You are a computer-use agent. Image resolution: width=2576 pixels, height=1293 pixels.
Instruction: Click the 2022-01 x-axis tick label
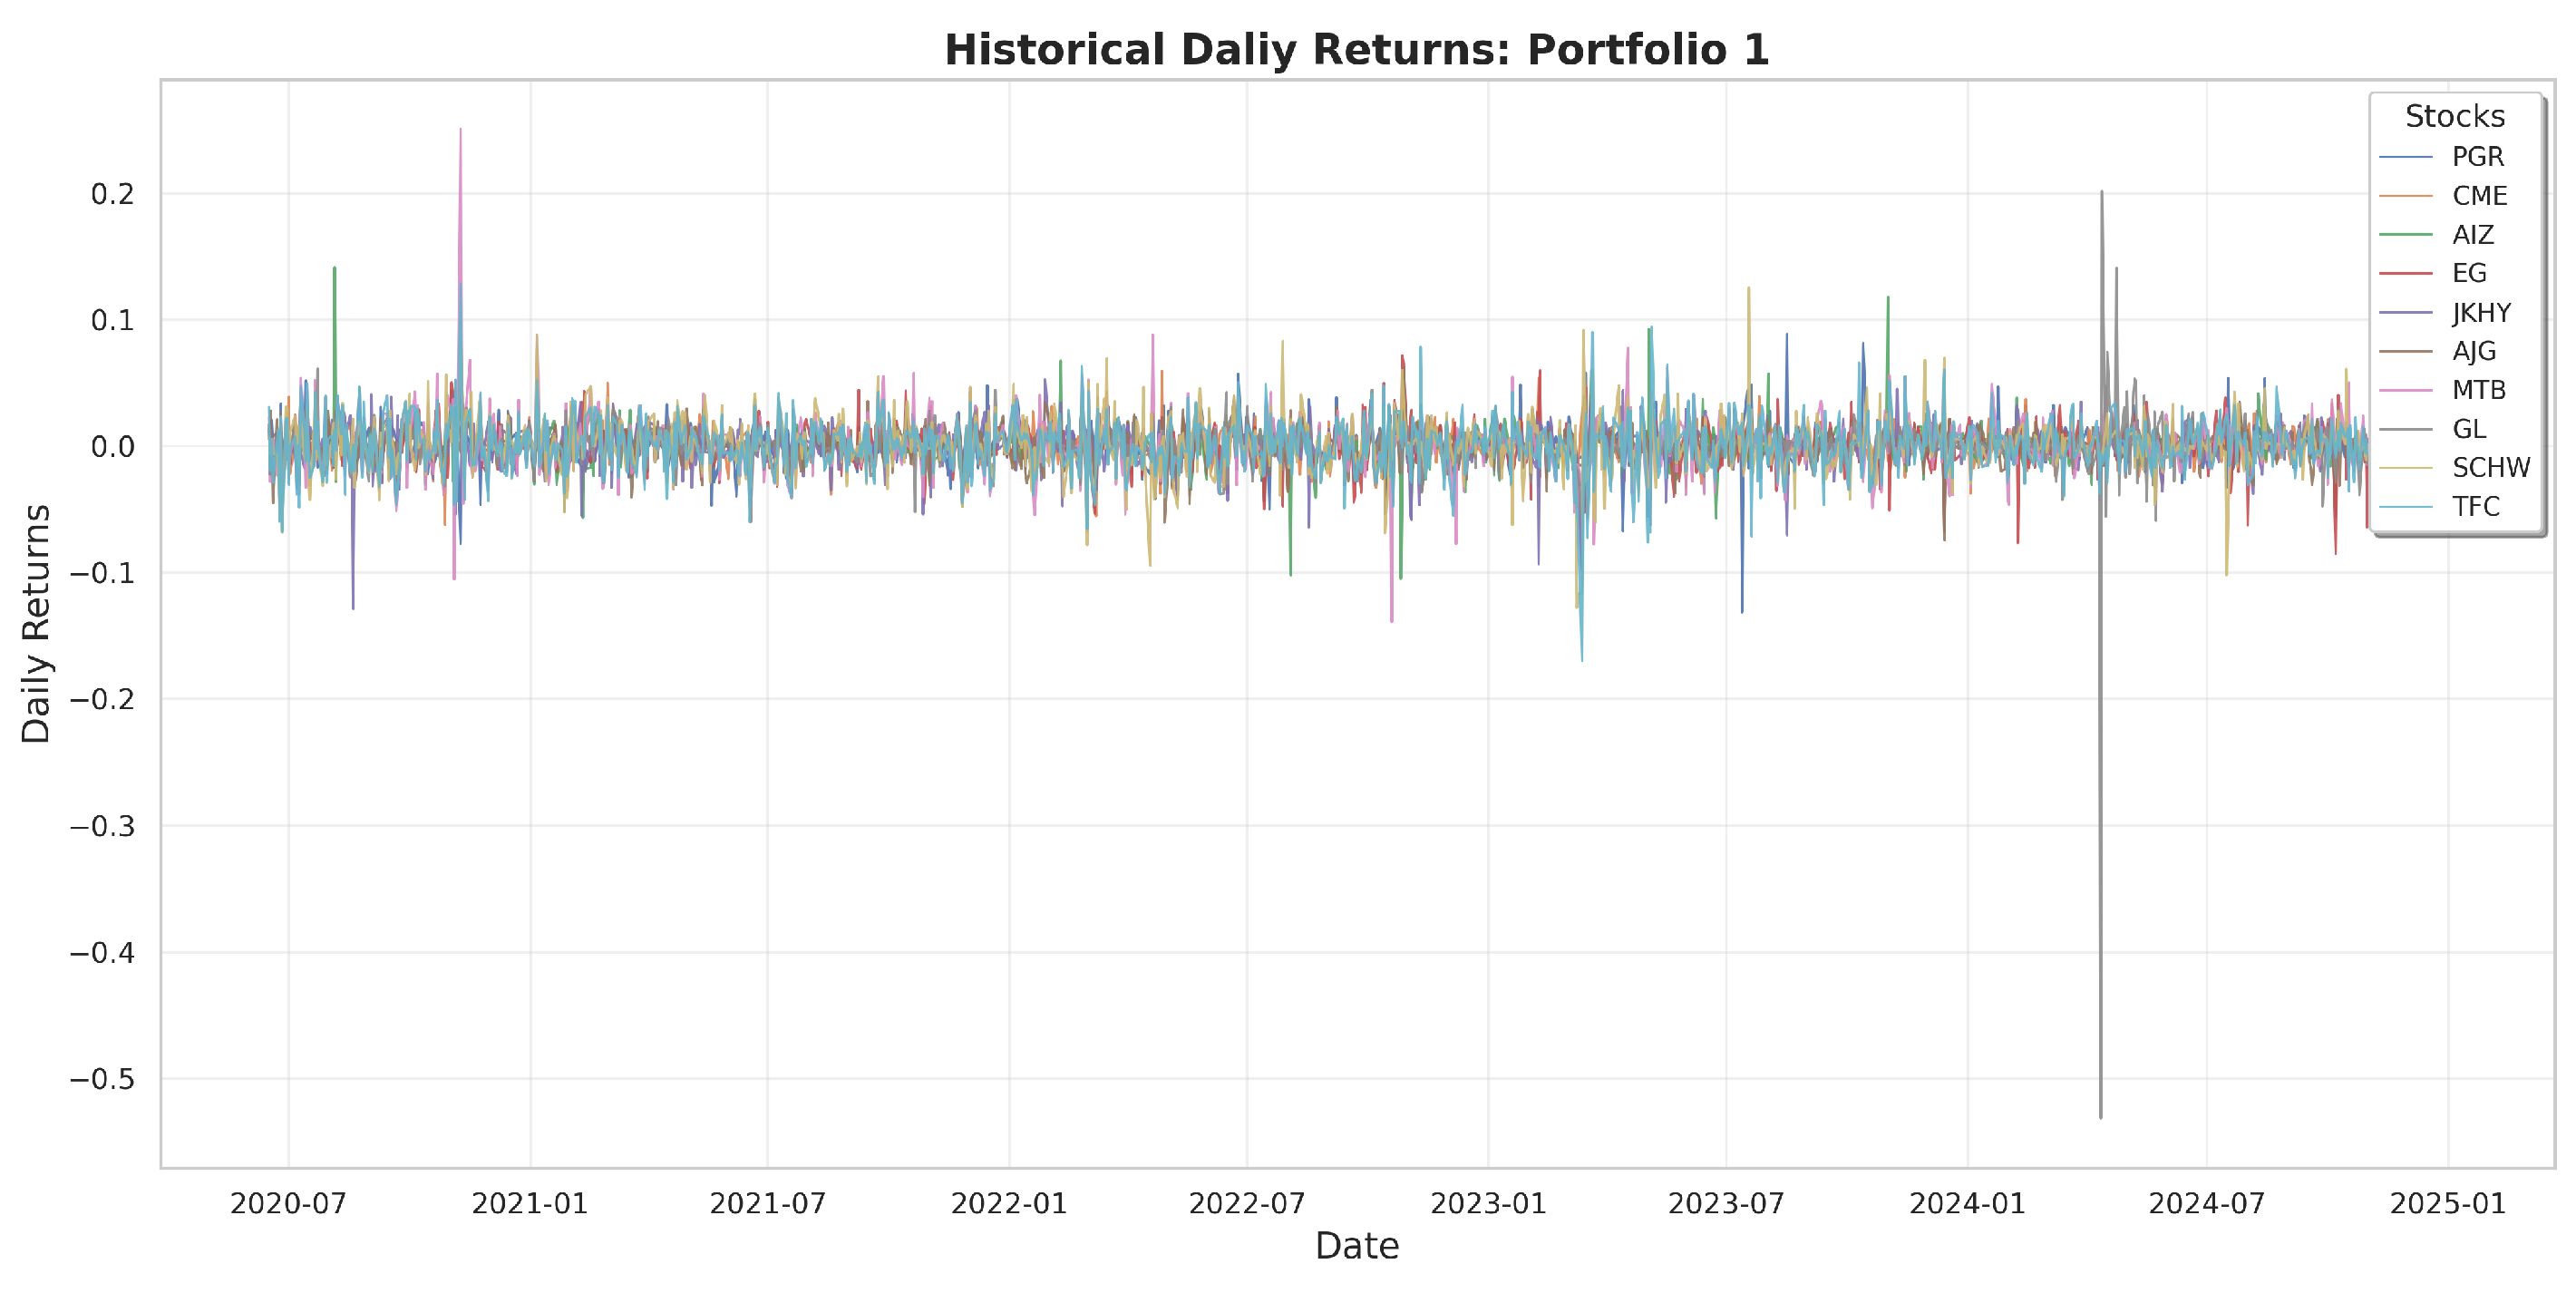1008,1203
